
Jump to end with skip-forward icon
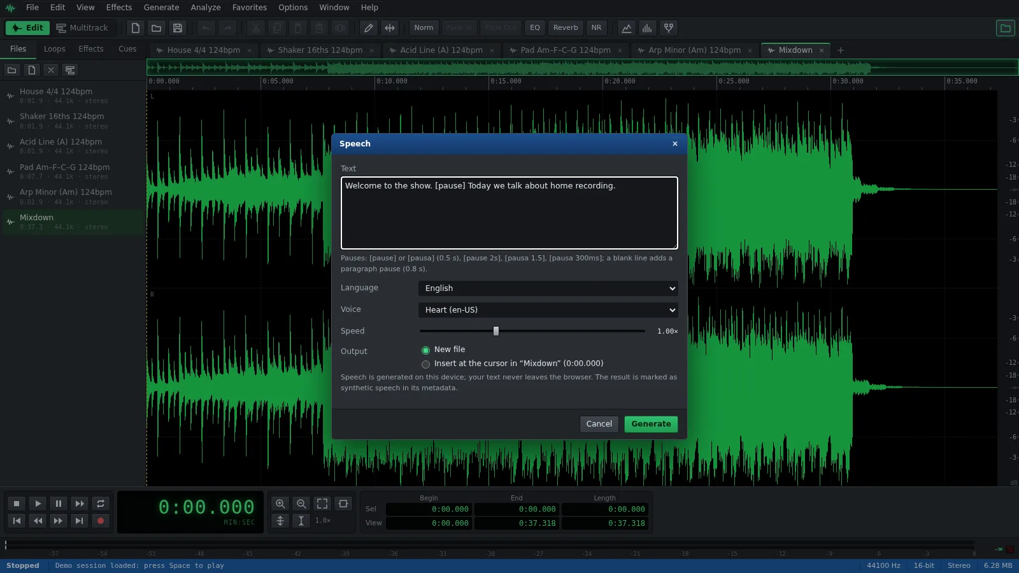point(80,521)
